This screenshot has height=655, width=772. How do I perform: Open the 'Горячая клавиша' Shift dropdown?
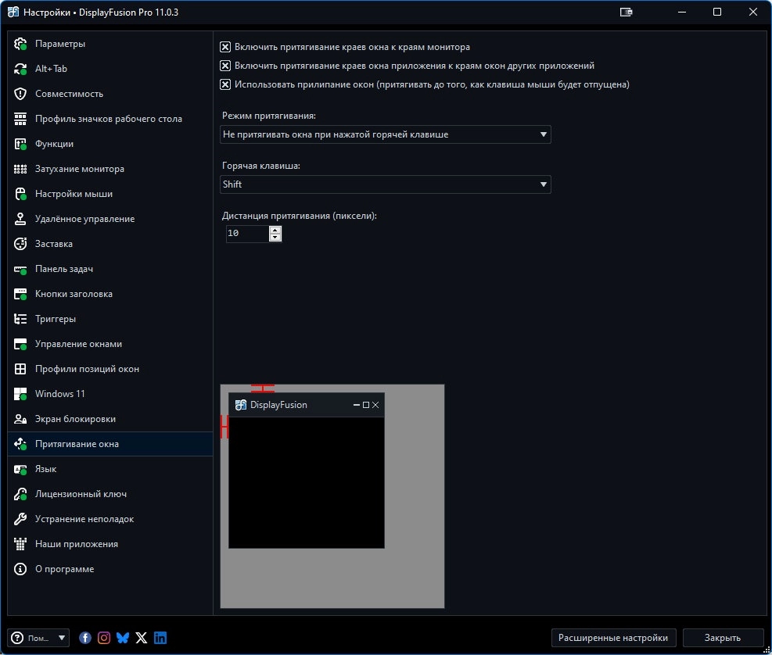(x=386, y=184)
